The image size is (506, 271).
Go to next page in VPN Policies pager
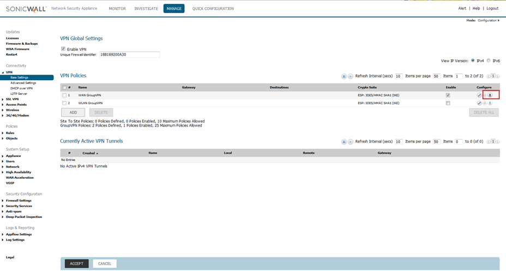point(497,76)
